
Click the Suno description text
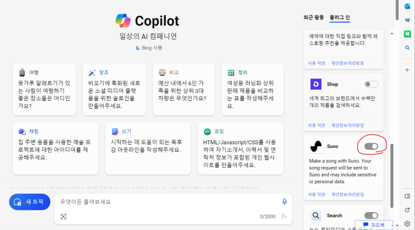click(342, 171)
